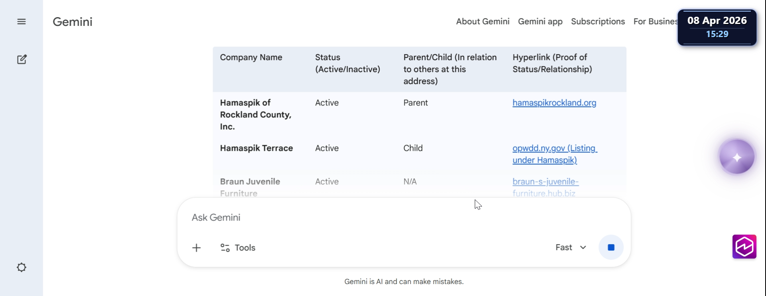
Task: Click in the Ask Gemini input field
Action: point(359,217)
